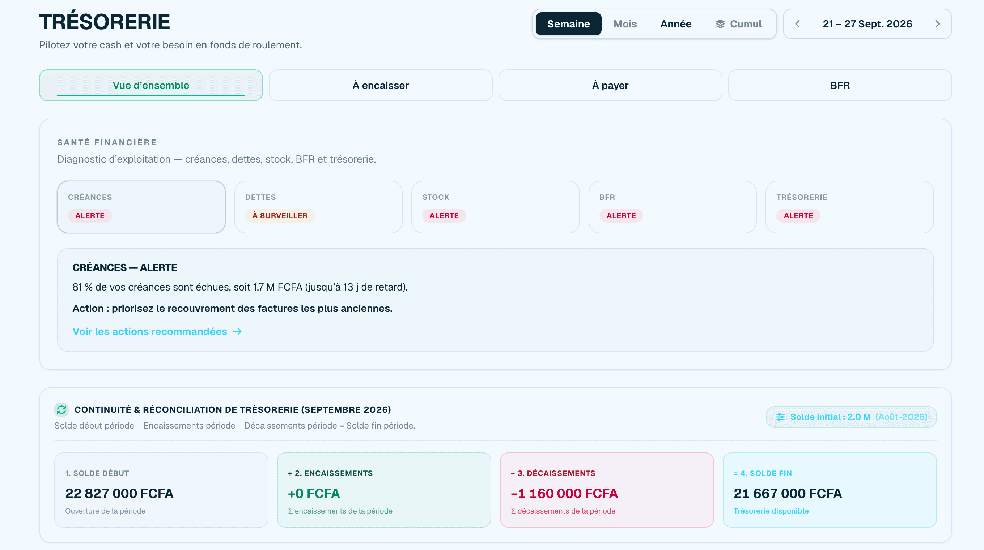Click the Σ décaissements de la période text
Image resolution: width=984 pixels, height=550 pixels.
click(x=563, y=511)
